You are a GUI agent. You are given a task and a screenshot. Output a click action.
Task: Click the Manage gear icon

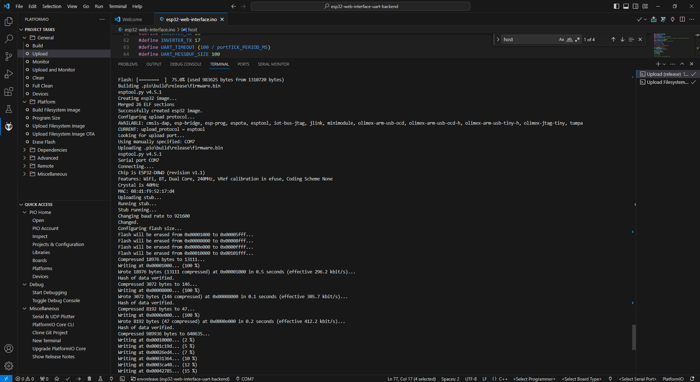(x=9, y=366)
